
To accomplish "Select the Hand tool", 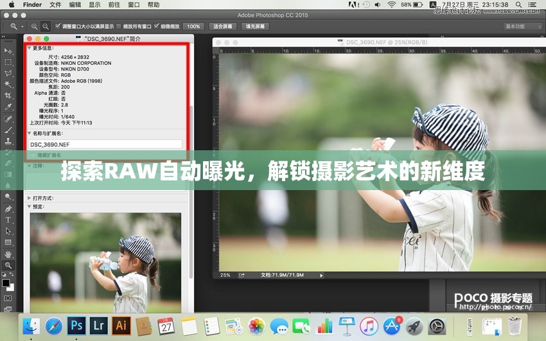I will click(8, 254).
